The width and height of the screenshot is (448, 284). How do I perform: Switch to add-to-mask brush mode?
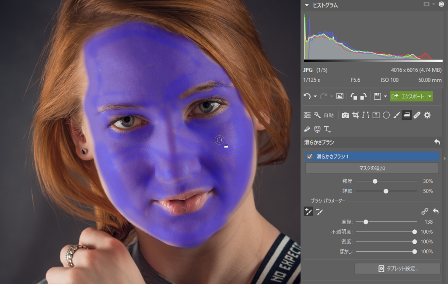click(308, 211)
